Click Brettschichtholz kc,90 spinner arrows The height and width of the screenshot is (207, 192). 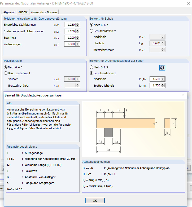(x=163, y=85)
